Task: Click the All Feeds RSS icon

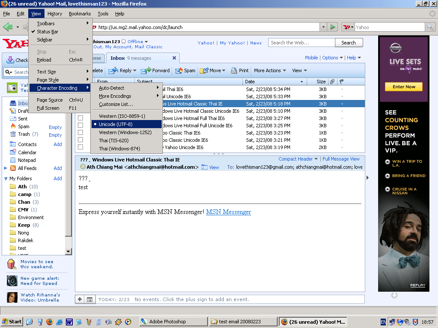Action: pos(13,168)
